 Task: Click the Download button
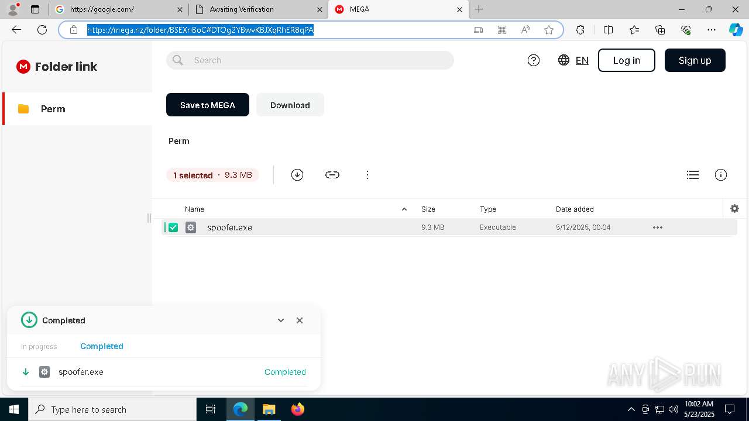coord(290,105)
